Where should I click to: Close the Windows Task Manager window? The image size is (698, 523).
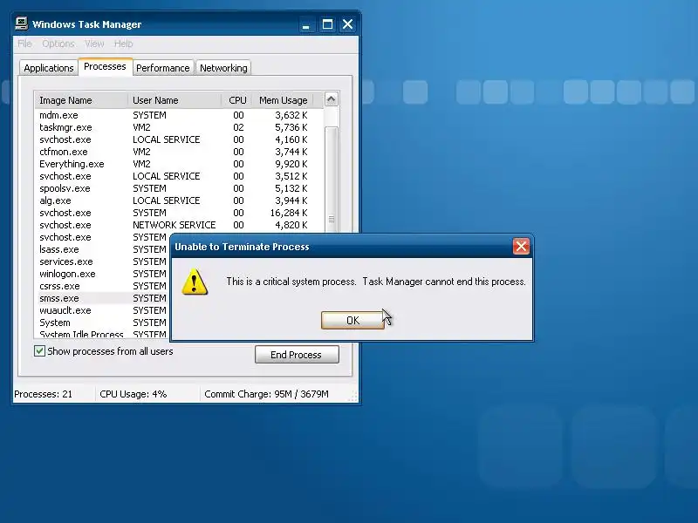(x=347, y=24)
